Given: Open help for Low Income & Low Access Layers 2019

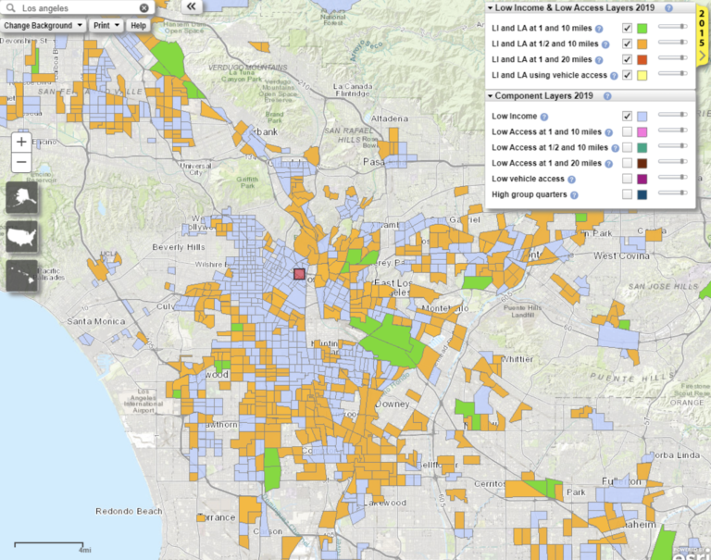Looking at the screenshot, I should (x=668, y=8).
